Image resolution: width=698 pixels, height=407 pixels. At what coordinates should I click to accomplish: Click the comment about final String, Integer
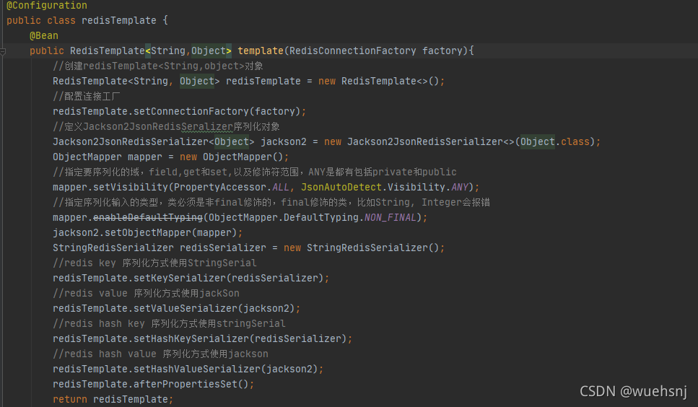coord(271,202)
